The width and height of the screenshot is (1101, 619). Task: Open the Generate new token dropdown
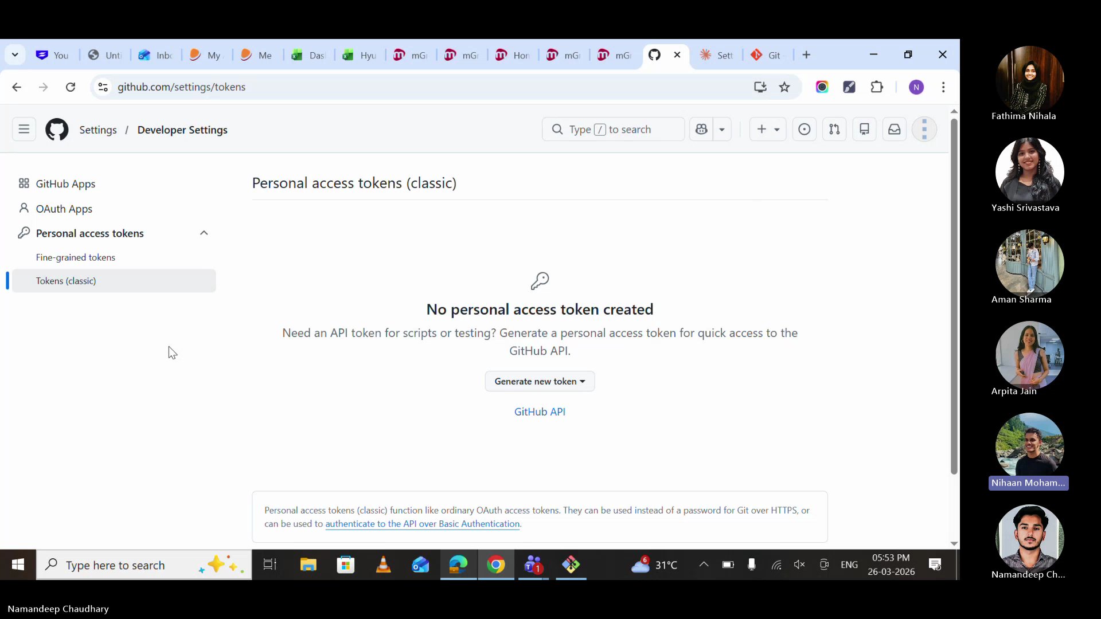click(539, 381)
